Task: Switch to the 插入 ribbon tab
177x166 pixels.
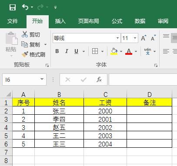Action: point(60,21)
